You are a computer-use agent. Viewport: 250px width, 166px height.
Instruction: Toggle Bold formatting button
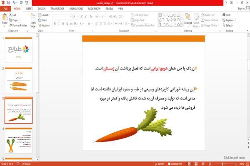(x=55, y=24)
